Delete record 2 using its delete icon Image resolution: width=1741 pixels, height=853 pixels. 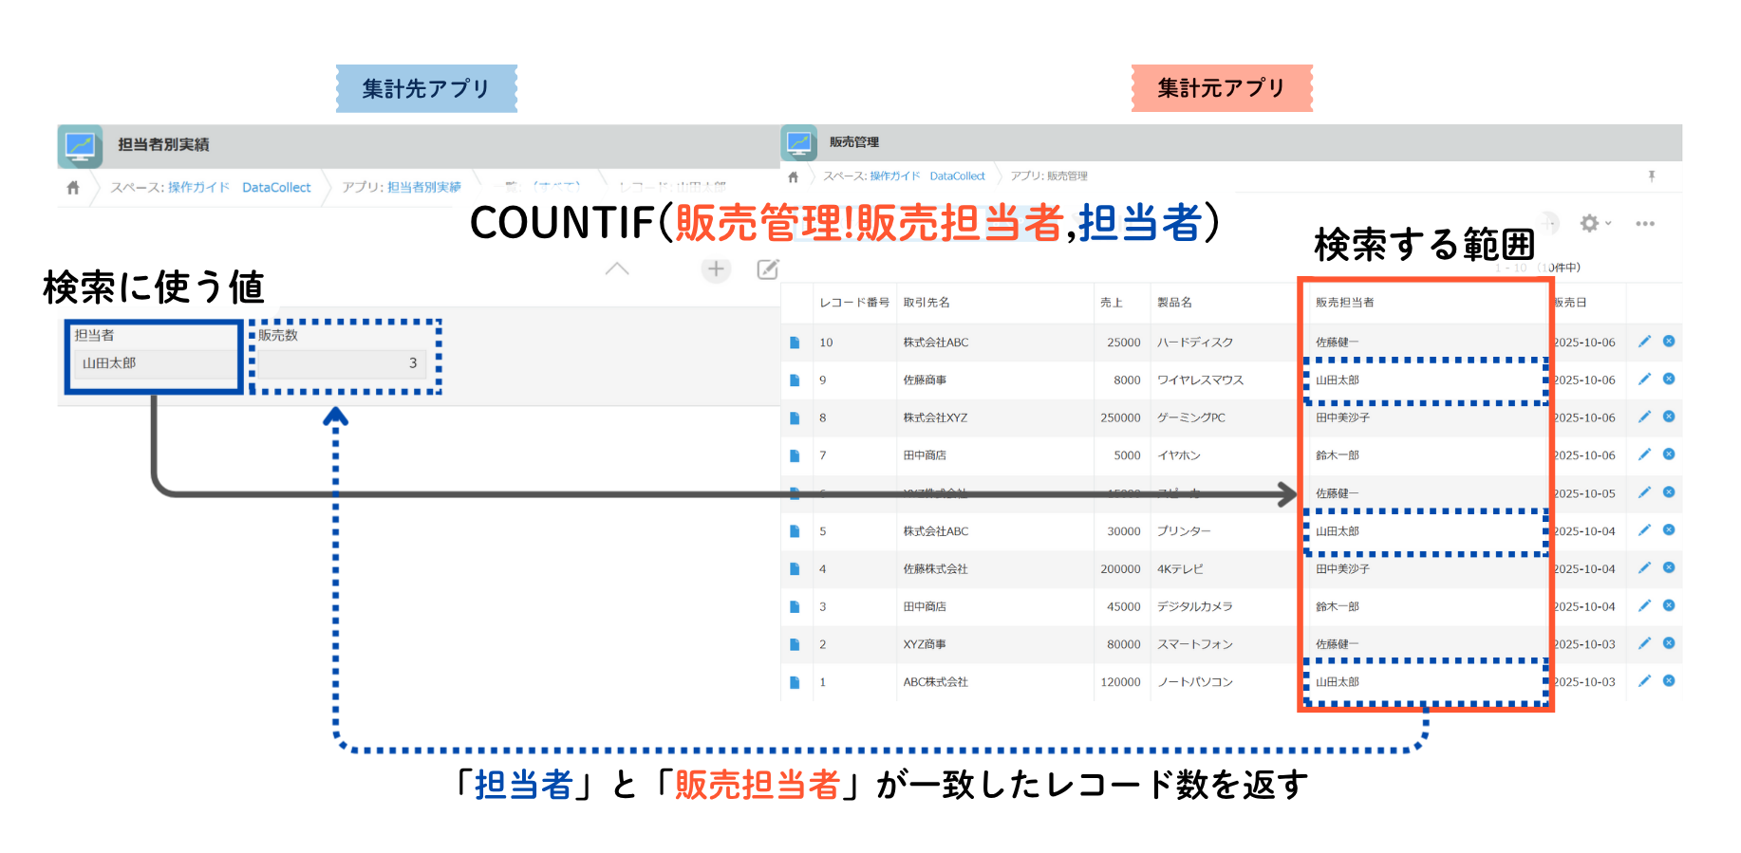coord(1669,643)
